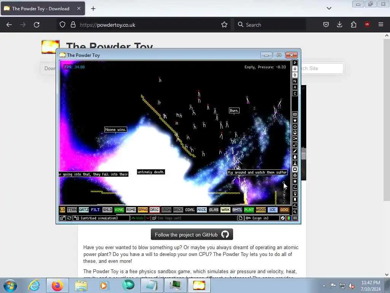The height and width of the screenshot is (293, 390).
Task: Select the DRIC element
Action: [x=154, y=210]
